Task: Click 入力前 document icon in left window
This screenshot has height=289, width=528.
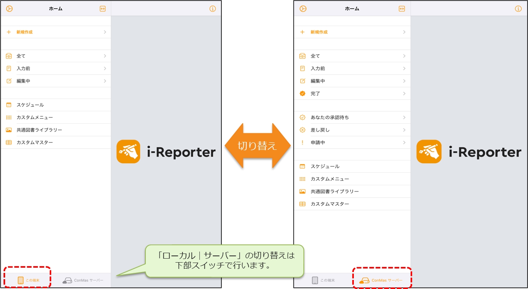Action: coord(9,69)
